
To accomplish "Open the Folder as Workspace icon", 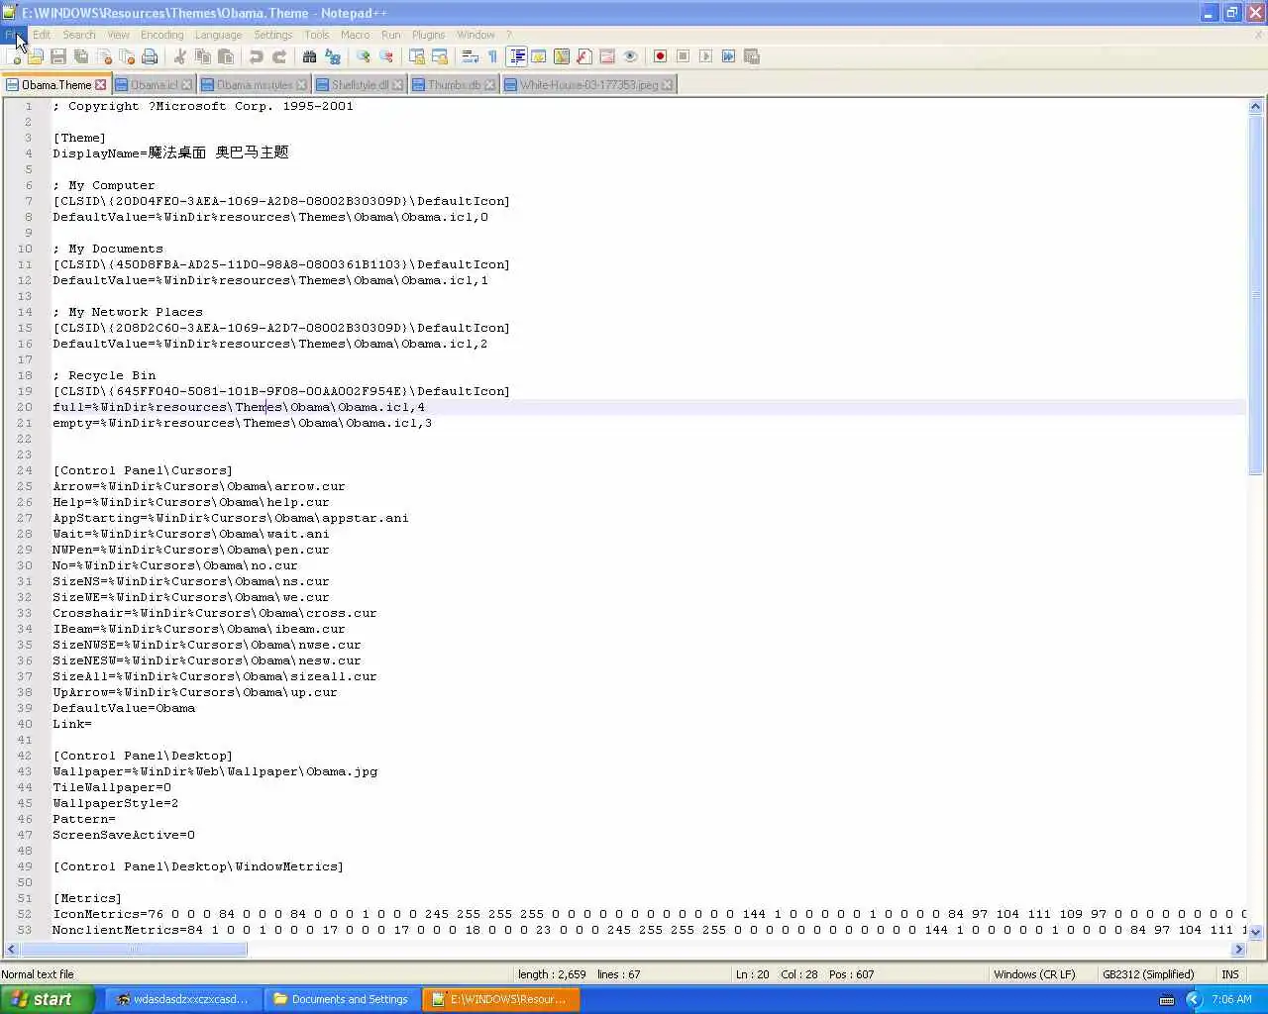I will click(607, 56).
